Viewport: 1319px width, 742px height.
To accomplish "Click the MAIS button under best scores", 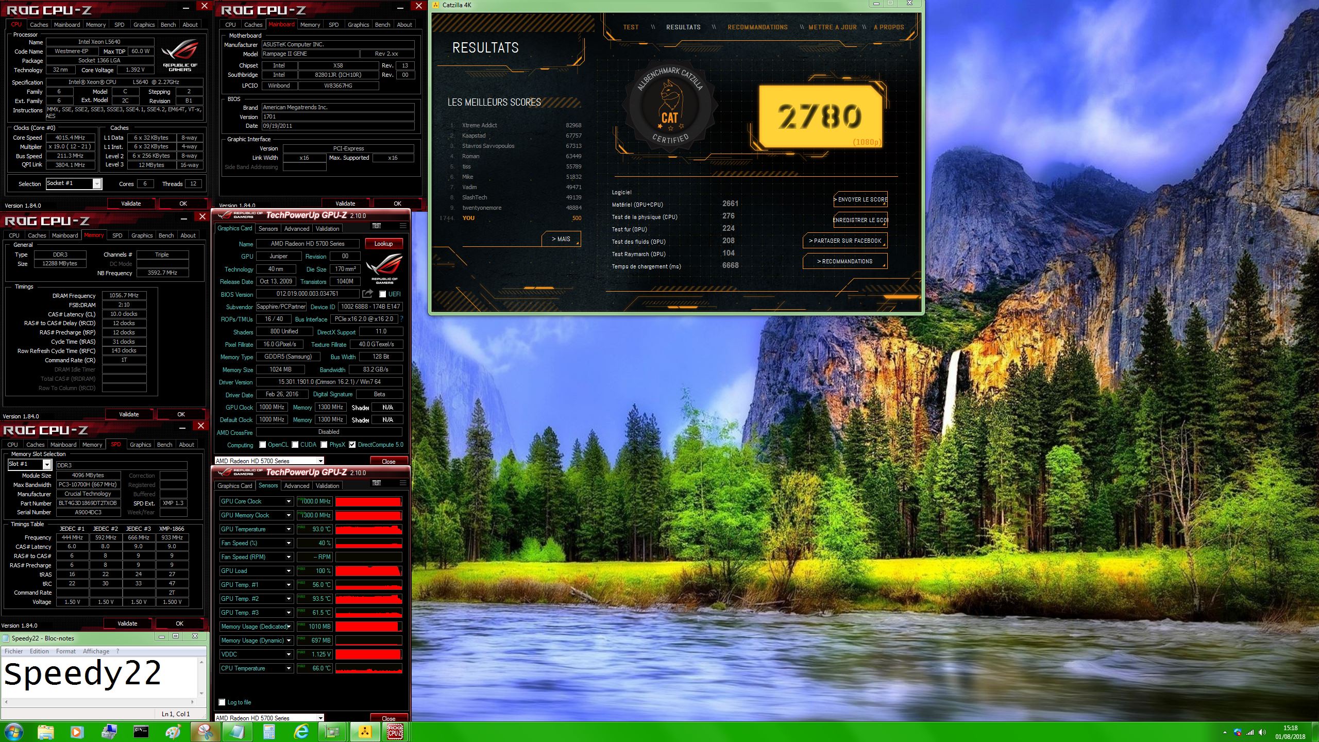I will [561, 239].
